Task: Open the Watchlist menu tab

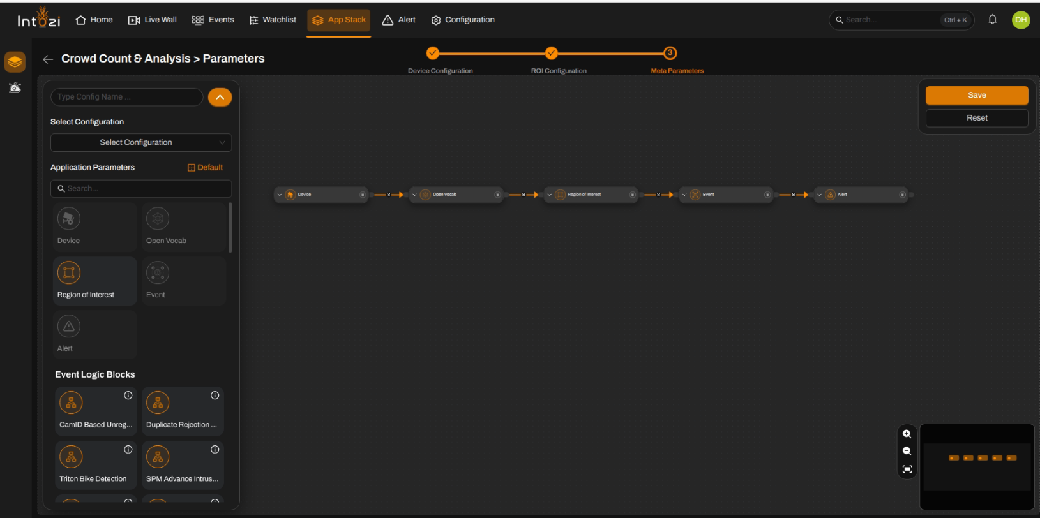Action: (x=273, y=20)
